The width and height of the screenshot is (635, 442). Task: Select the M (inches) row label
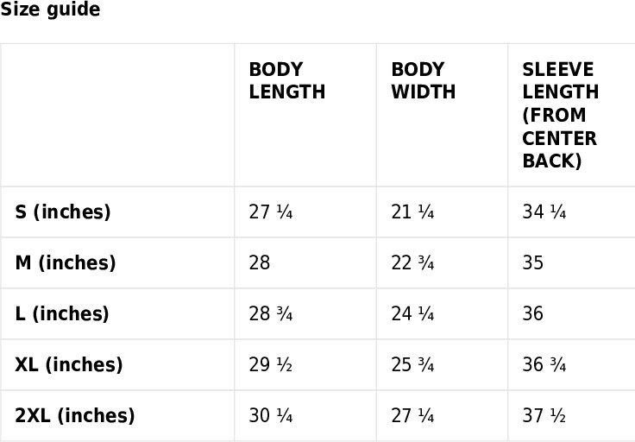66,263
